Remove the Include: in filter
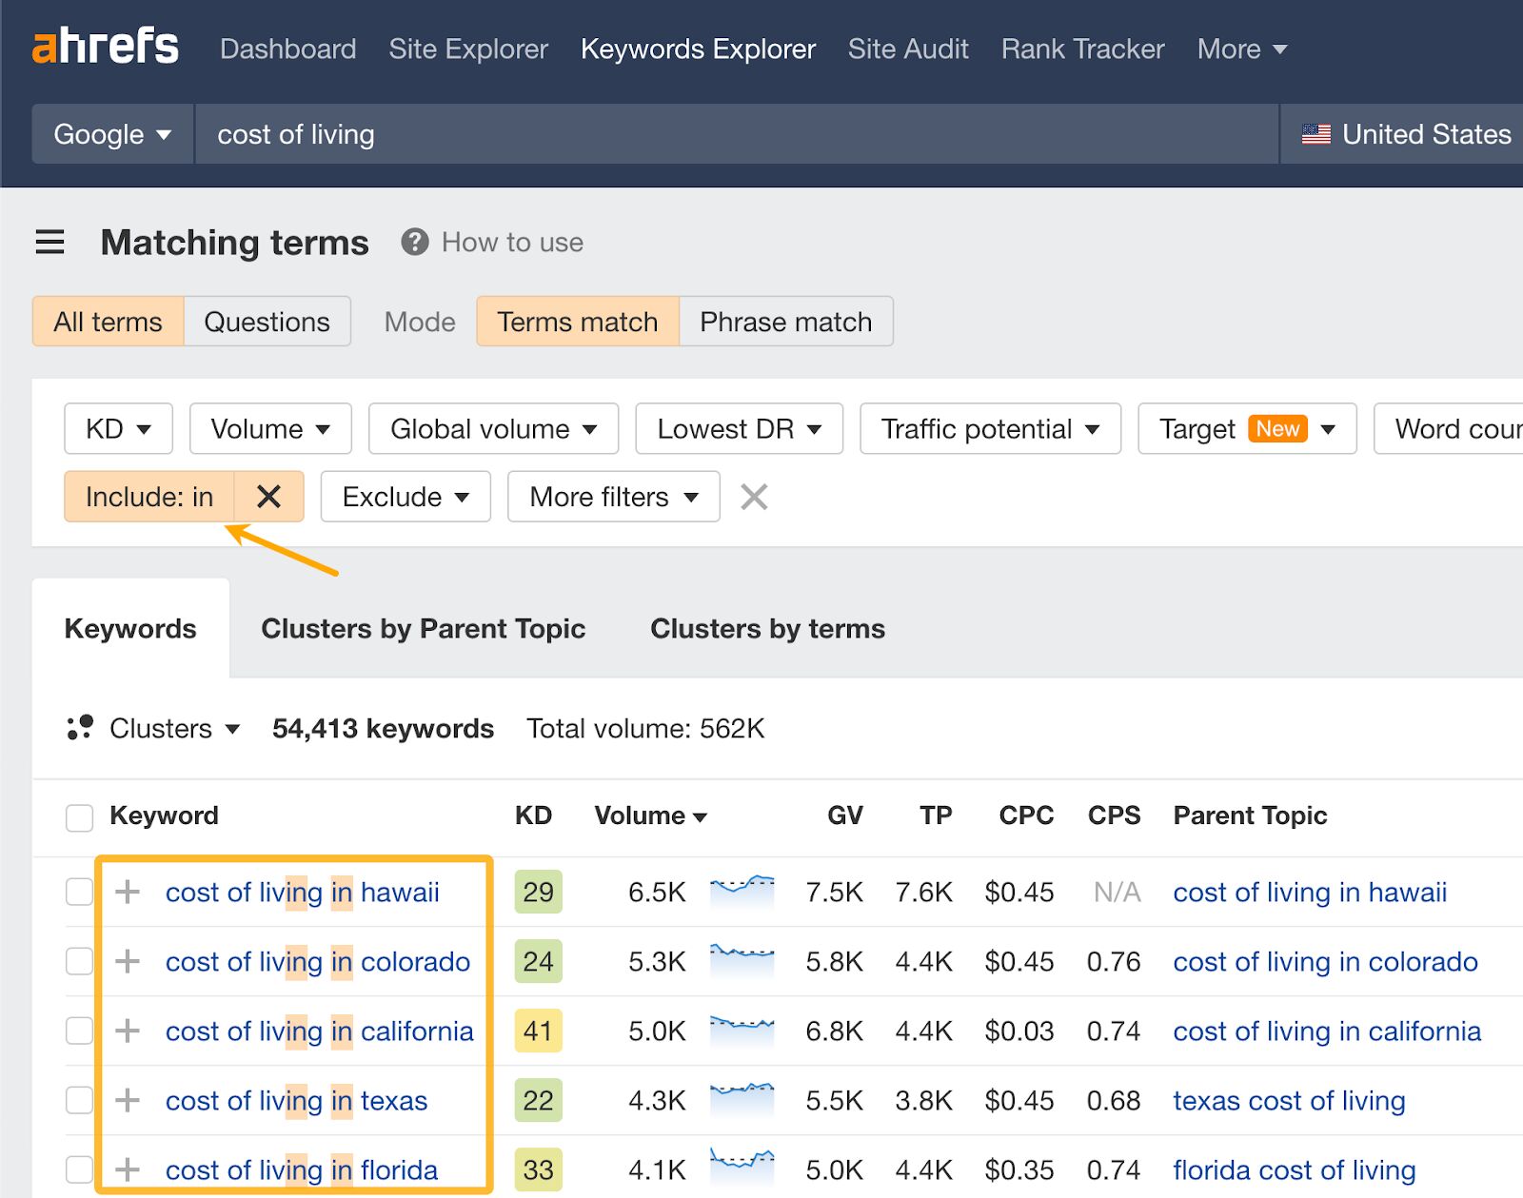The image size is (1523, 1198). pyautogui.click(x=269, y=496)
